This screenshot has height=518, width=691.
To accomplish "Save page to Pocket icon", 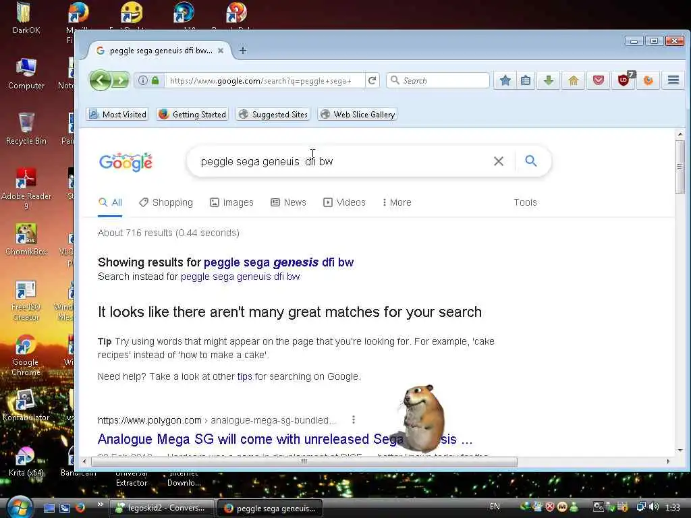I will tap(598, 81).
